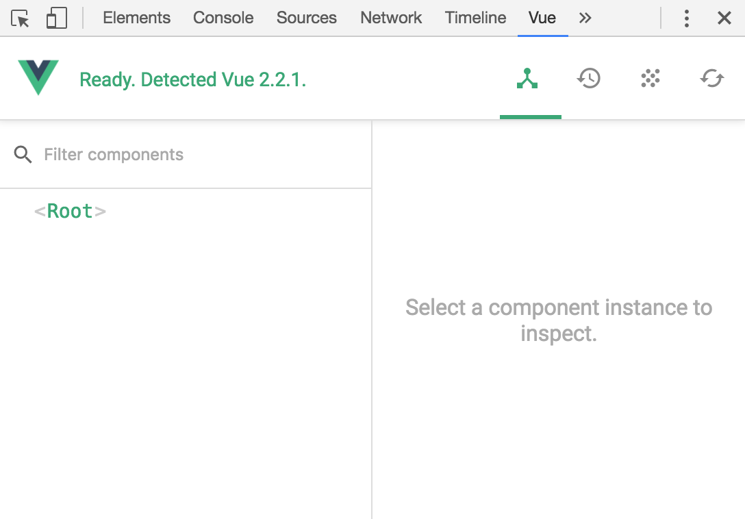Open the Sources tab
This screenshot has width=745, height=519.
click(307, 18)
